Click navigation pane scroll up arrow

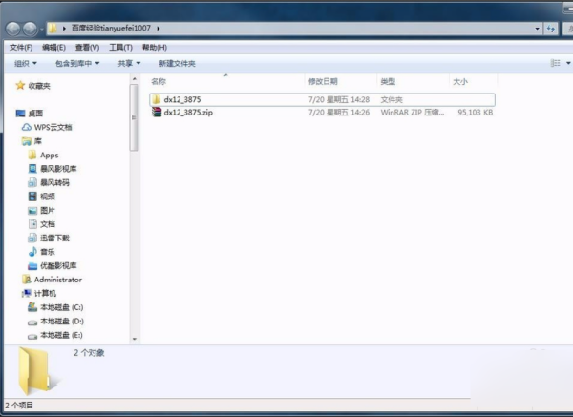click(x=134, y=79)
